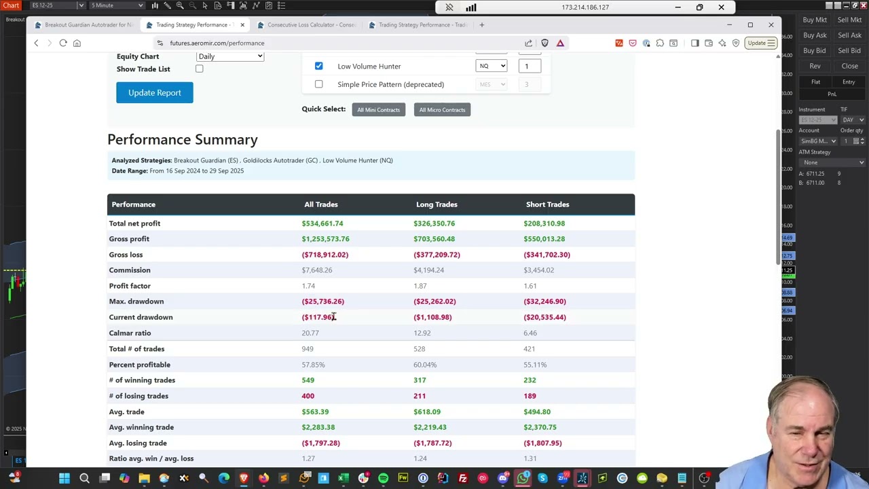The height and width of the screenshot is (489, 869).
Task: Select the chart bar style icon
Action: (155, 5)
